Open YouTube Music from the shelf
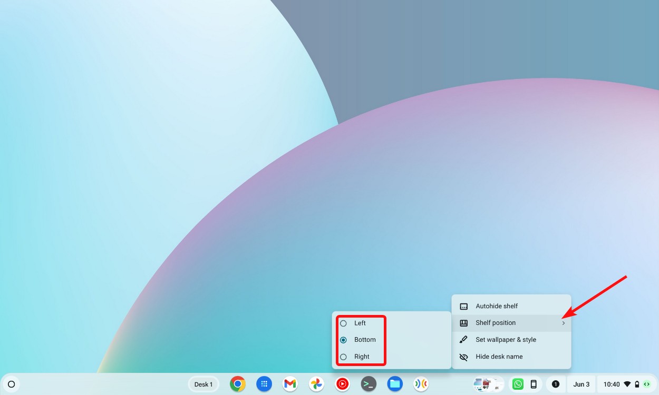This screenshot has width=659, height=395. (342, 384)
